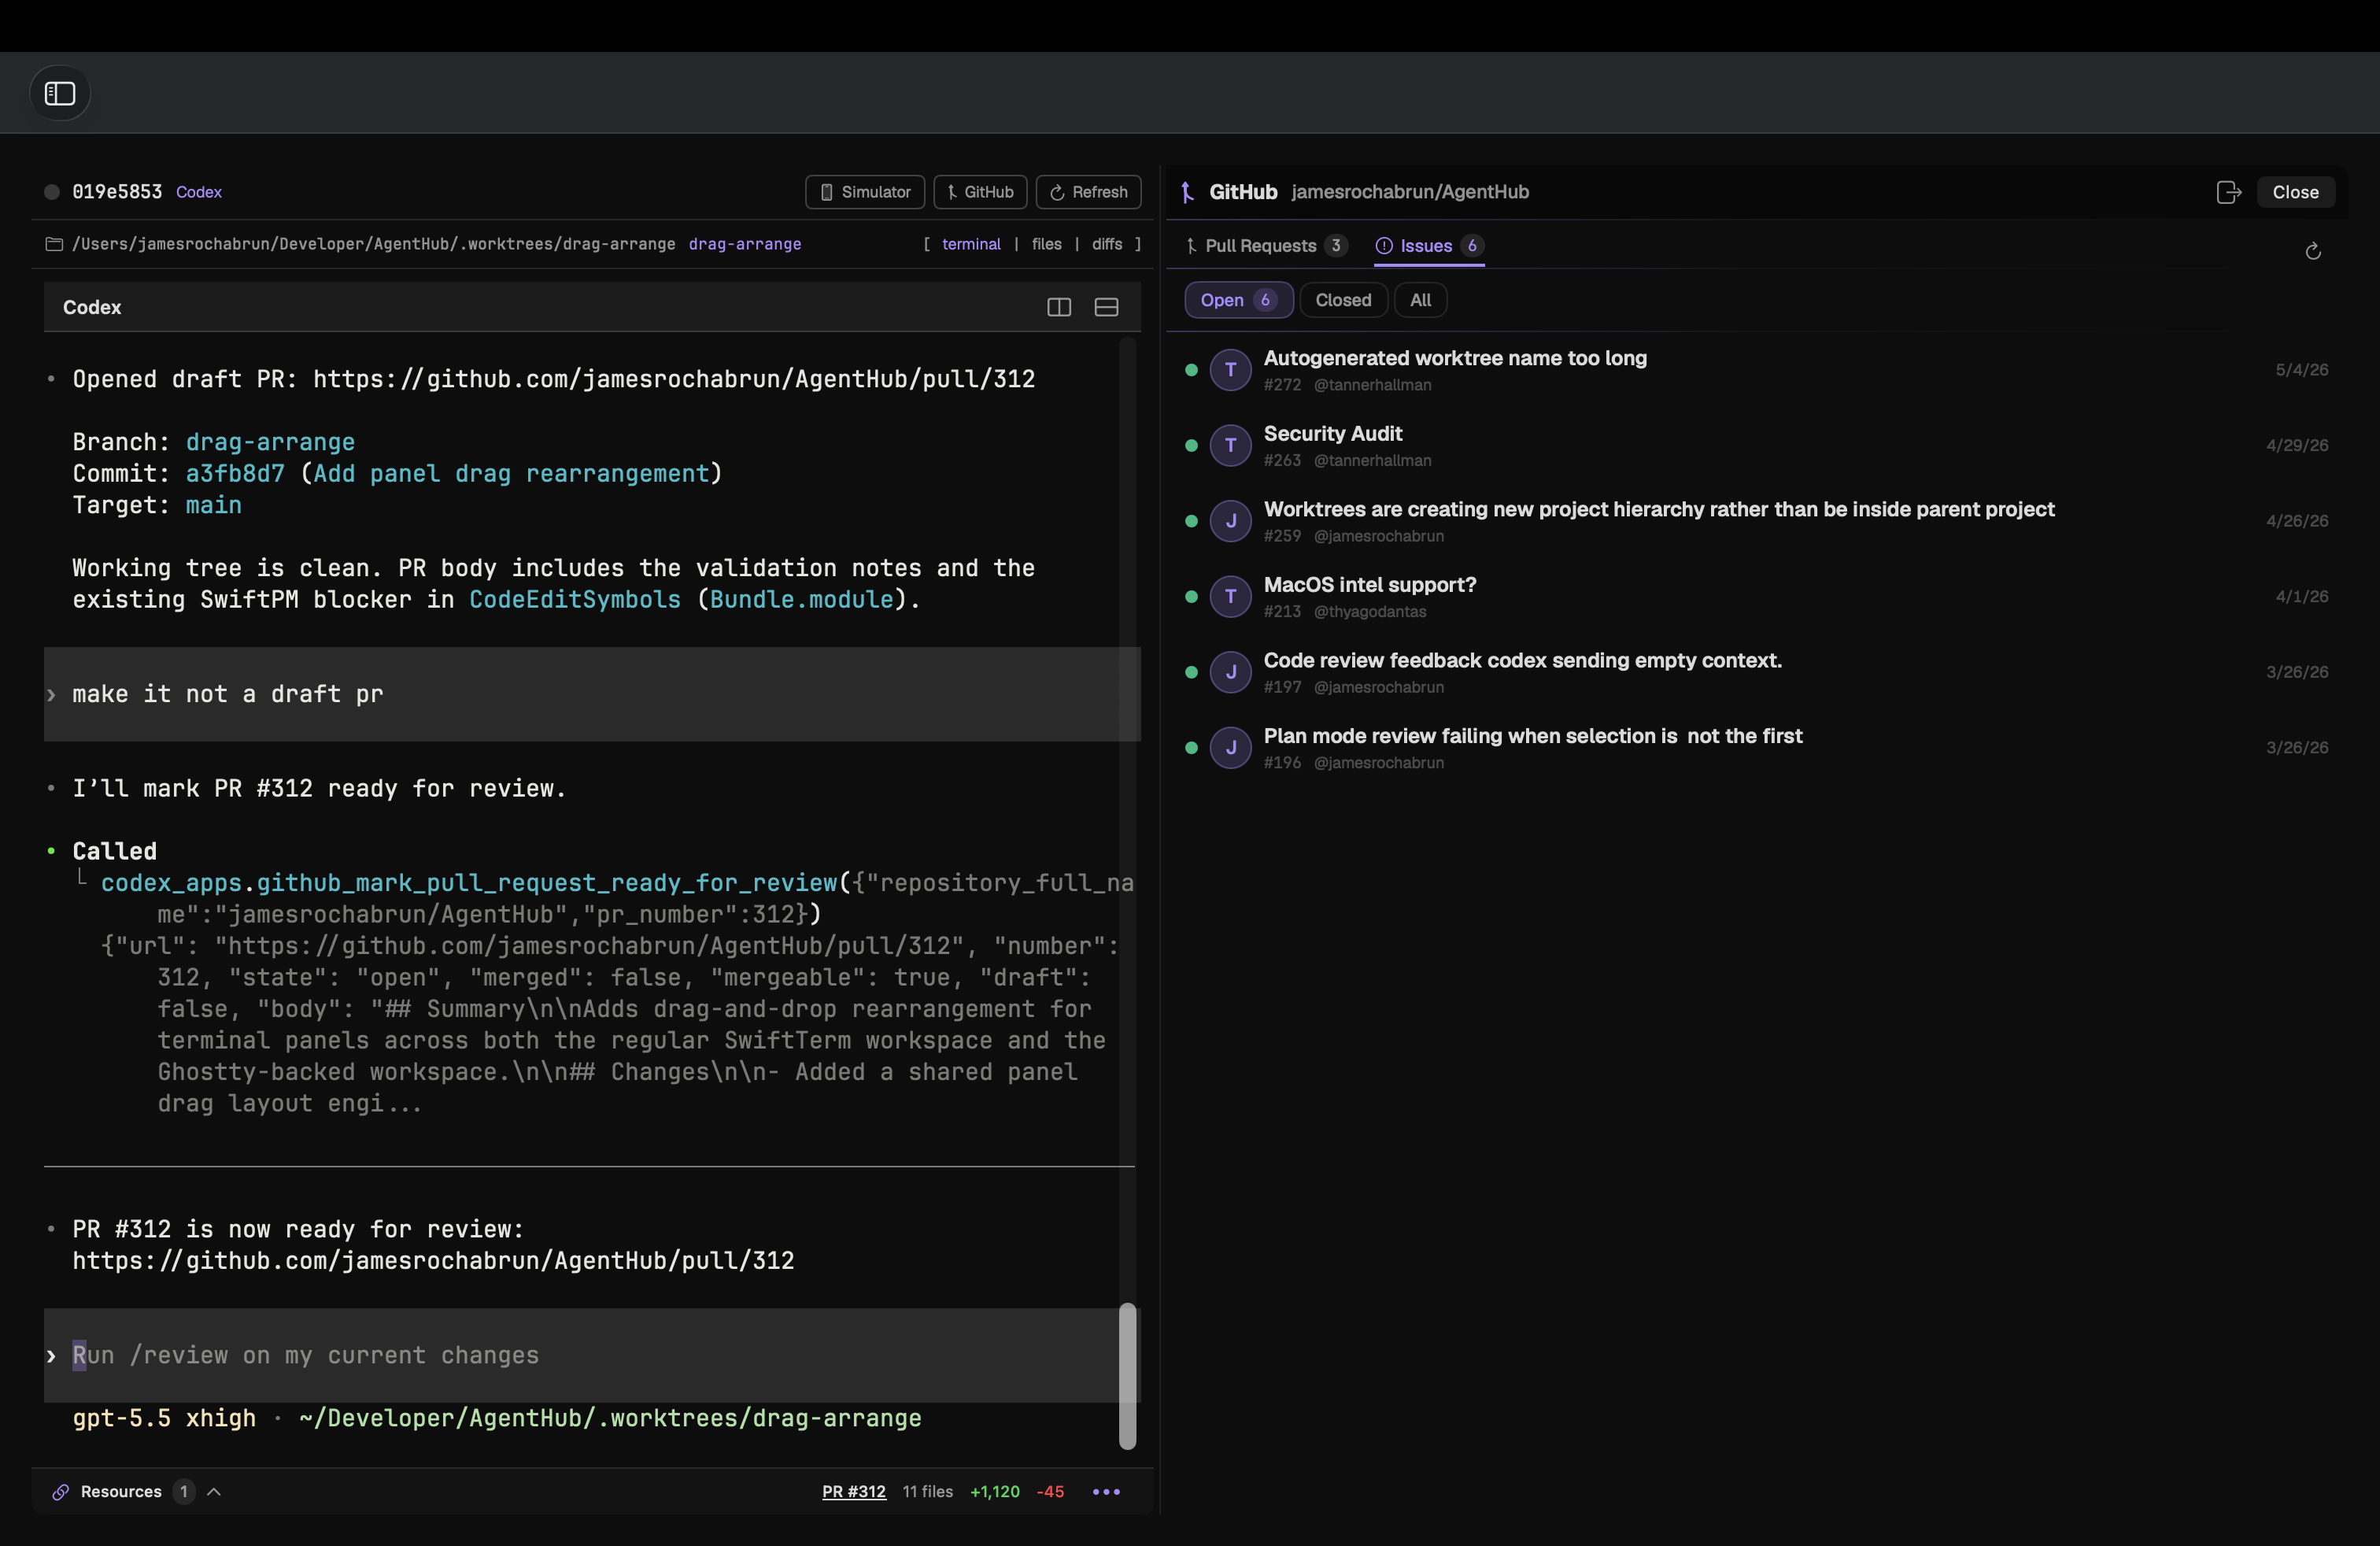Switch to the terminal view
The height and width of the screenshot is (1546, 2380).
(x=971, y=244)
